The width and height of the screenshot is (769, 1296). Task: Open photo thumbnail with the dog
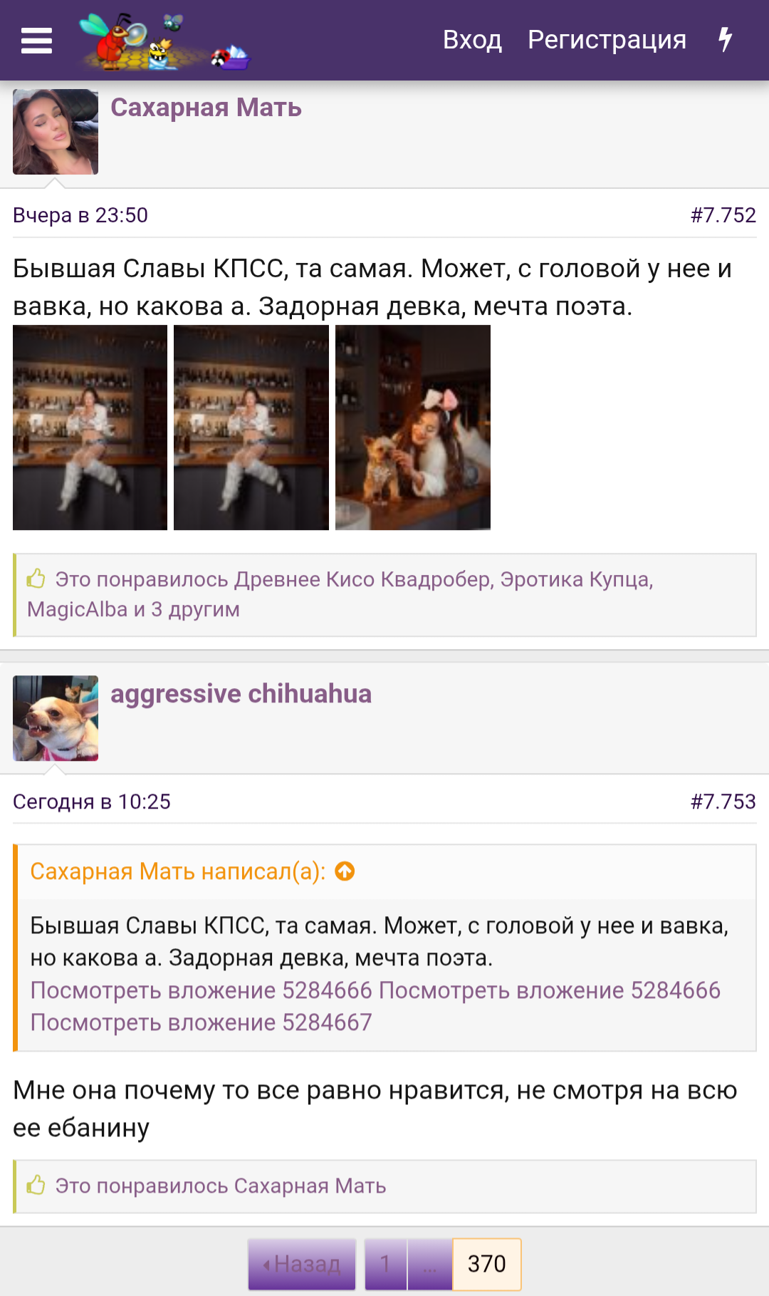(x=413, y=427)
